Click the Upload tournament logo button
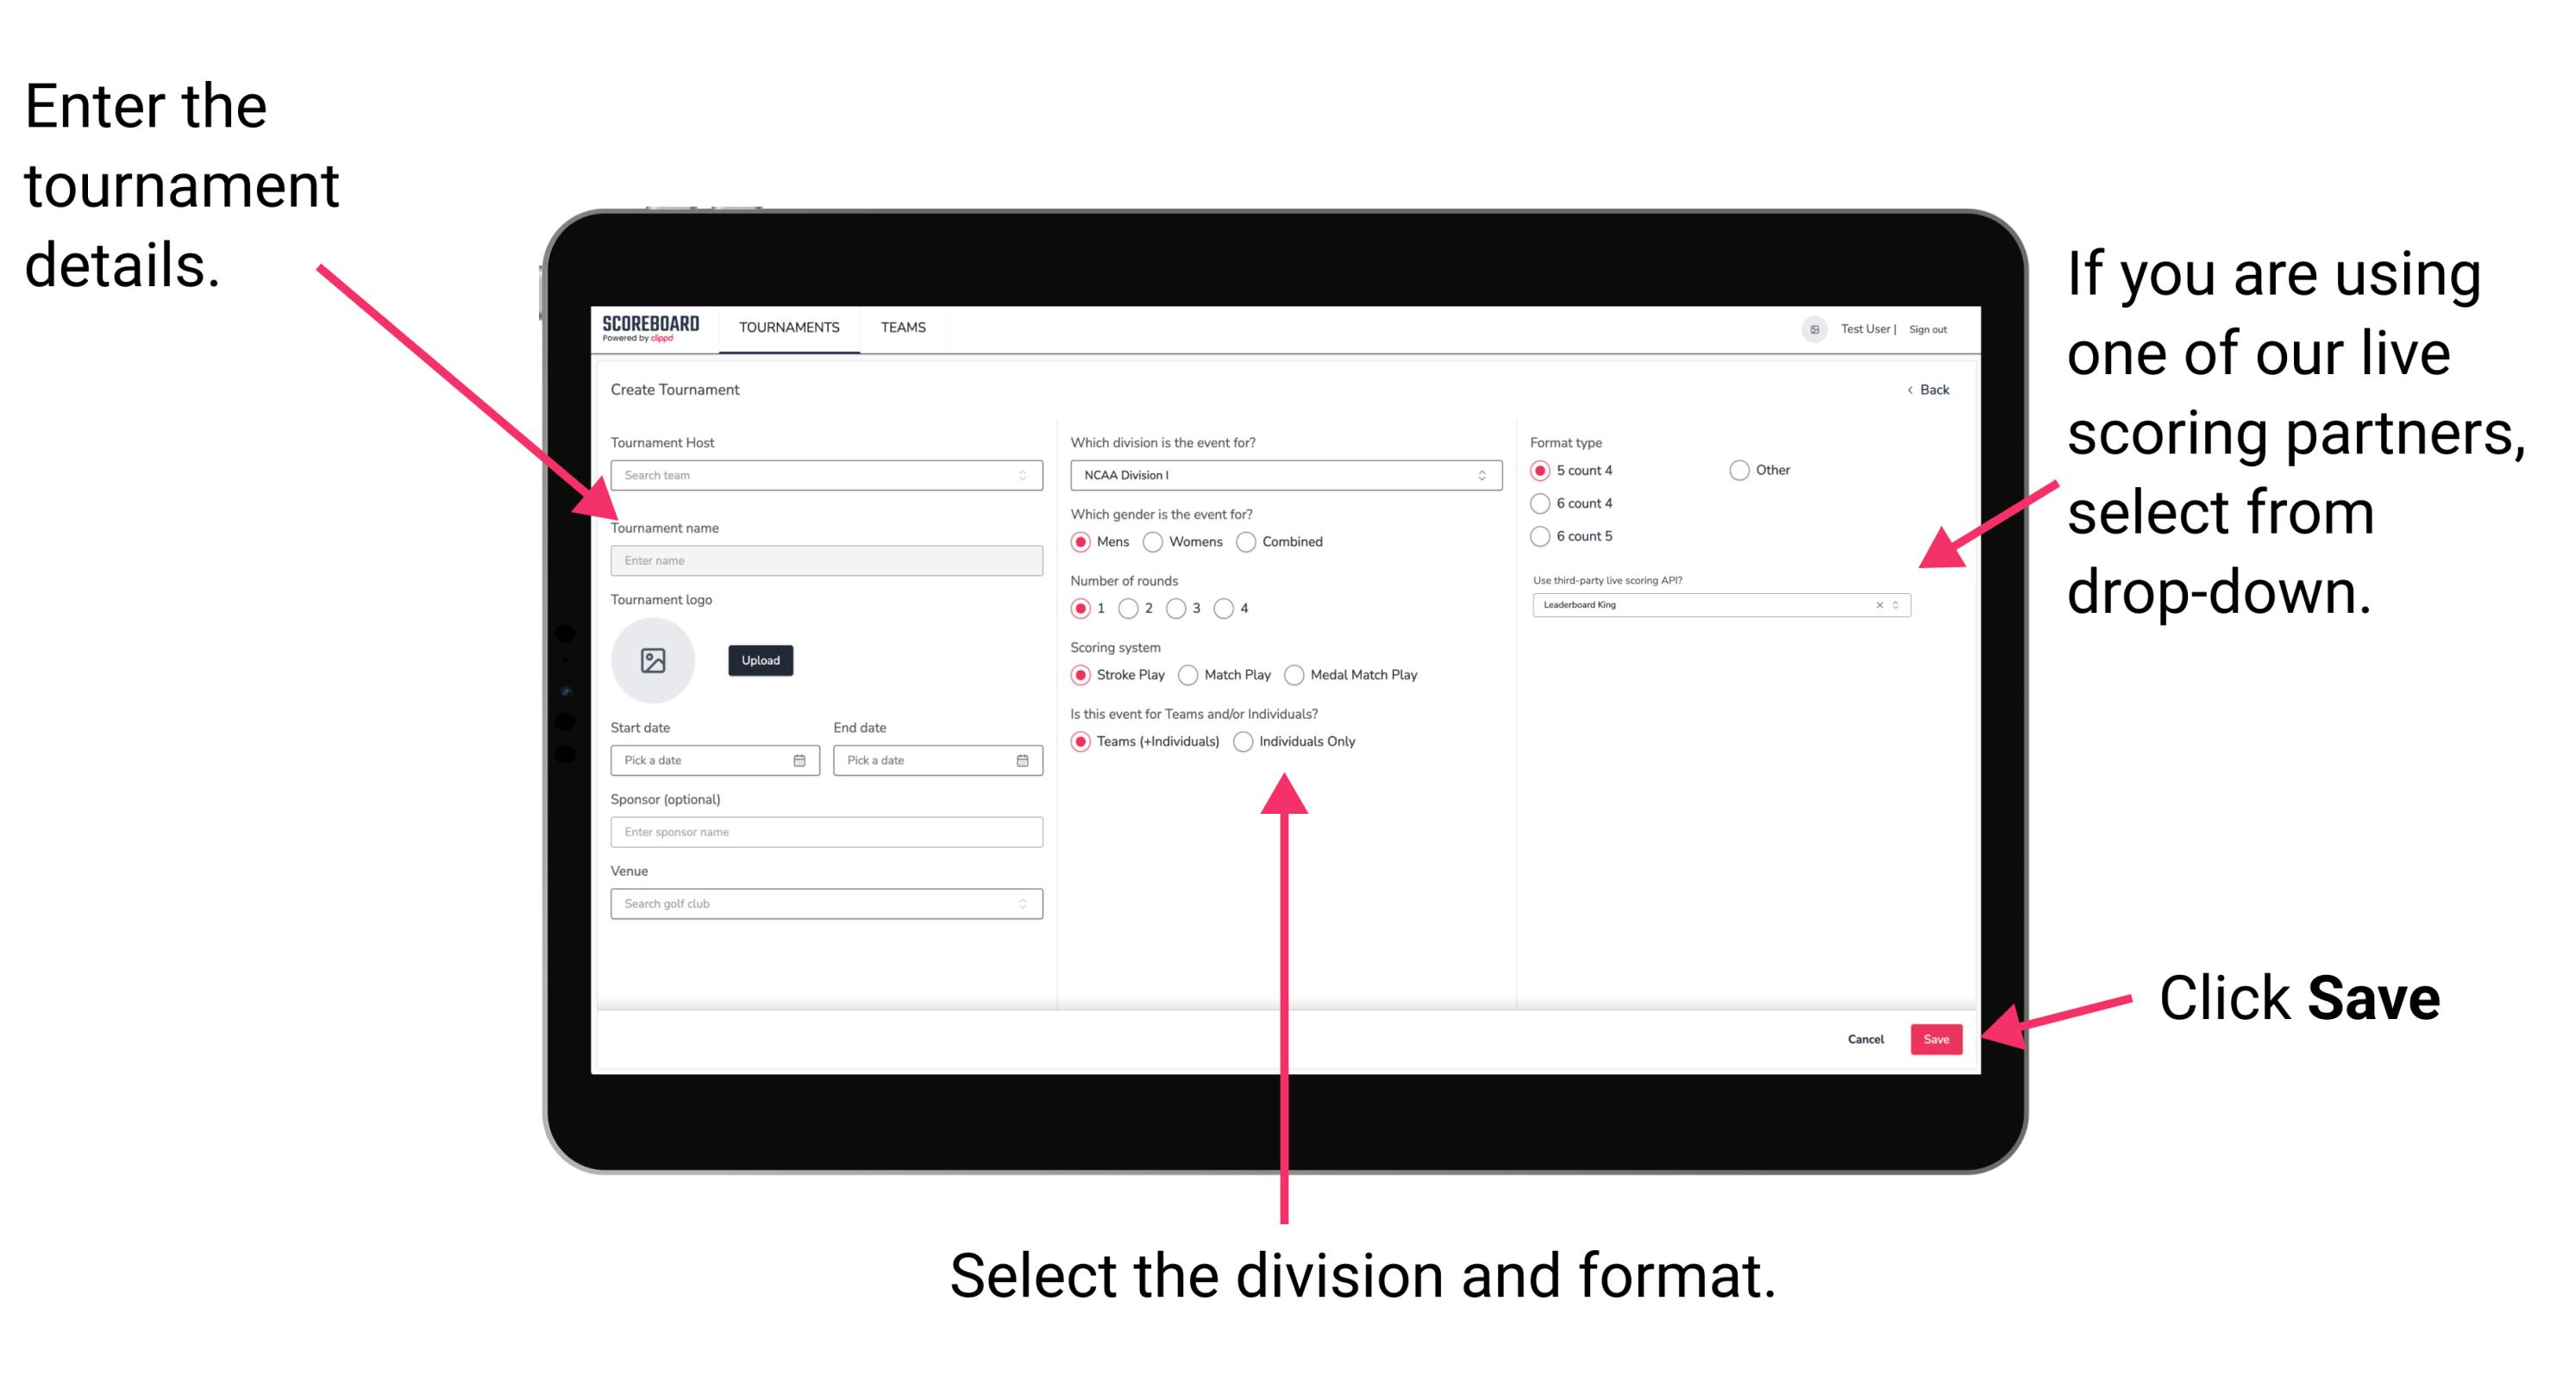Viewport: 2569px width, 1382px height. tap(759, 660)
